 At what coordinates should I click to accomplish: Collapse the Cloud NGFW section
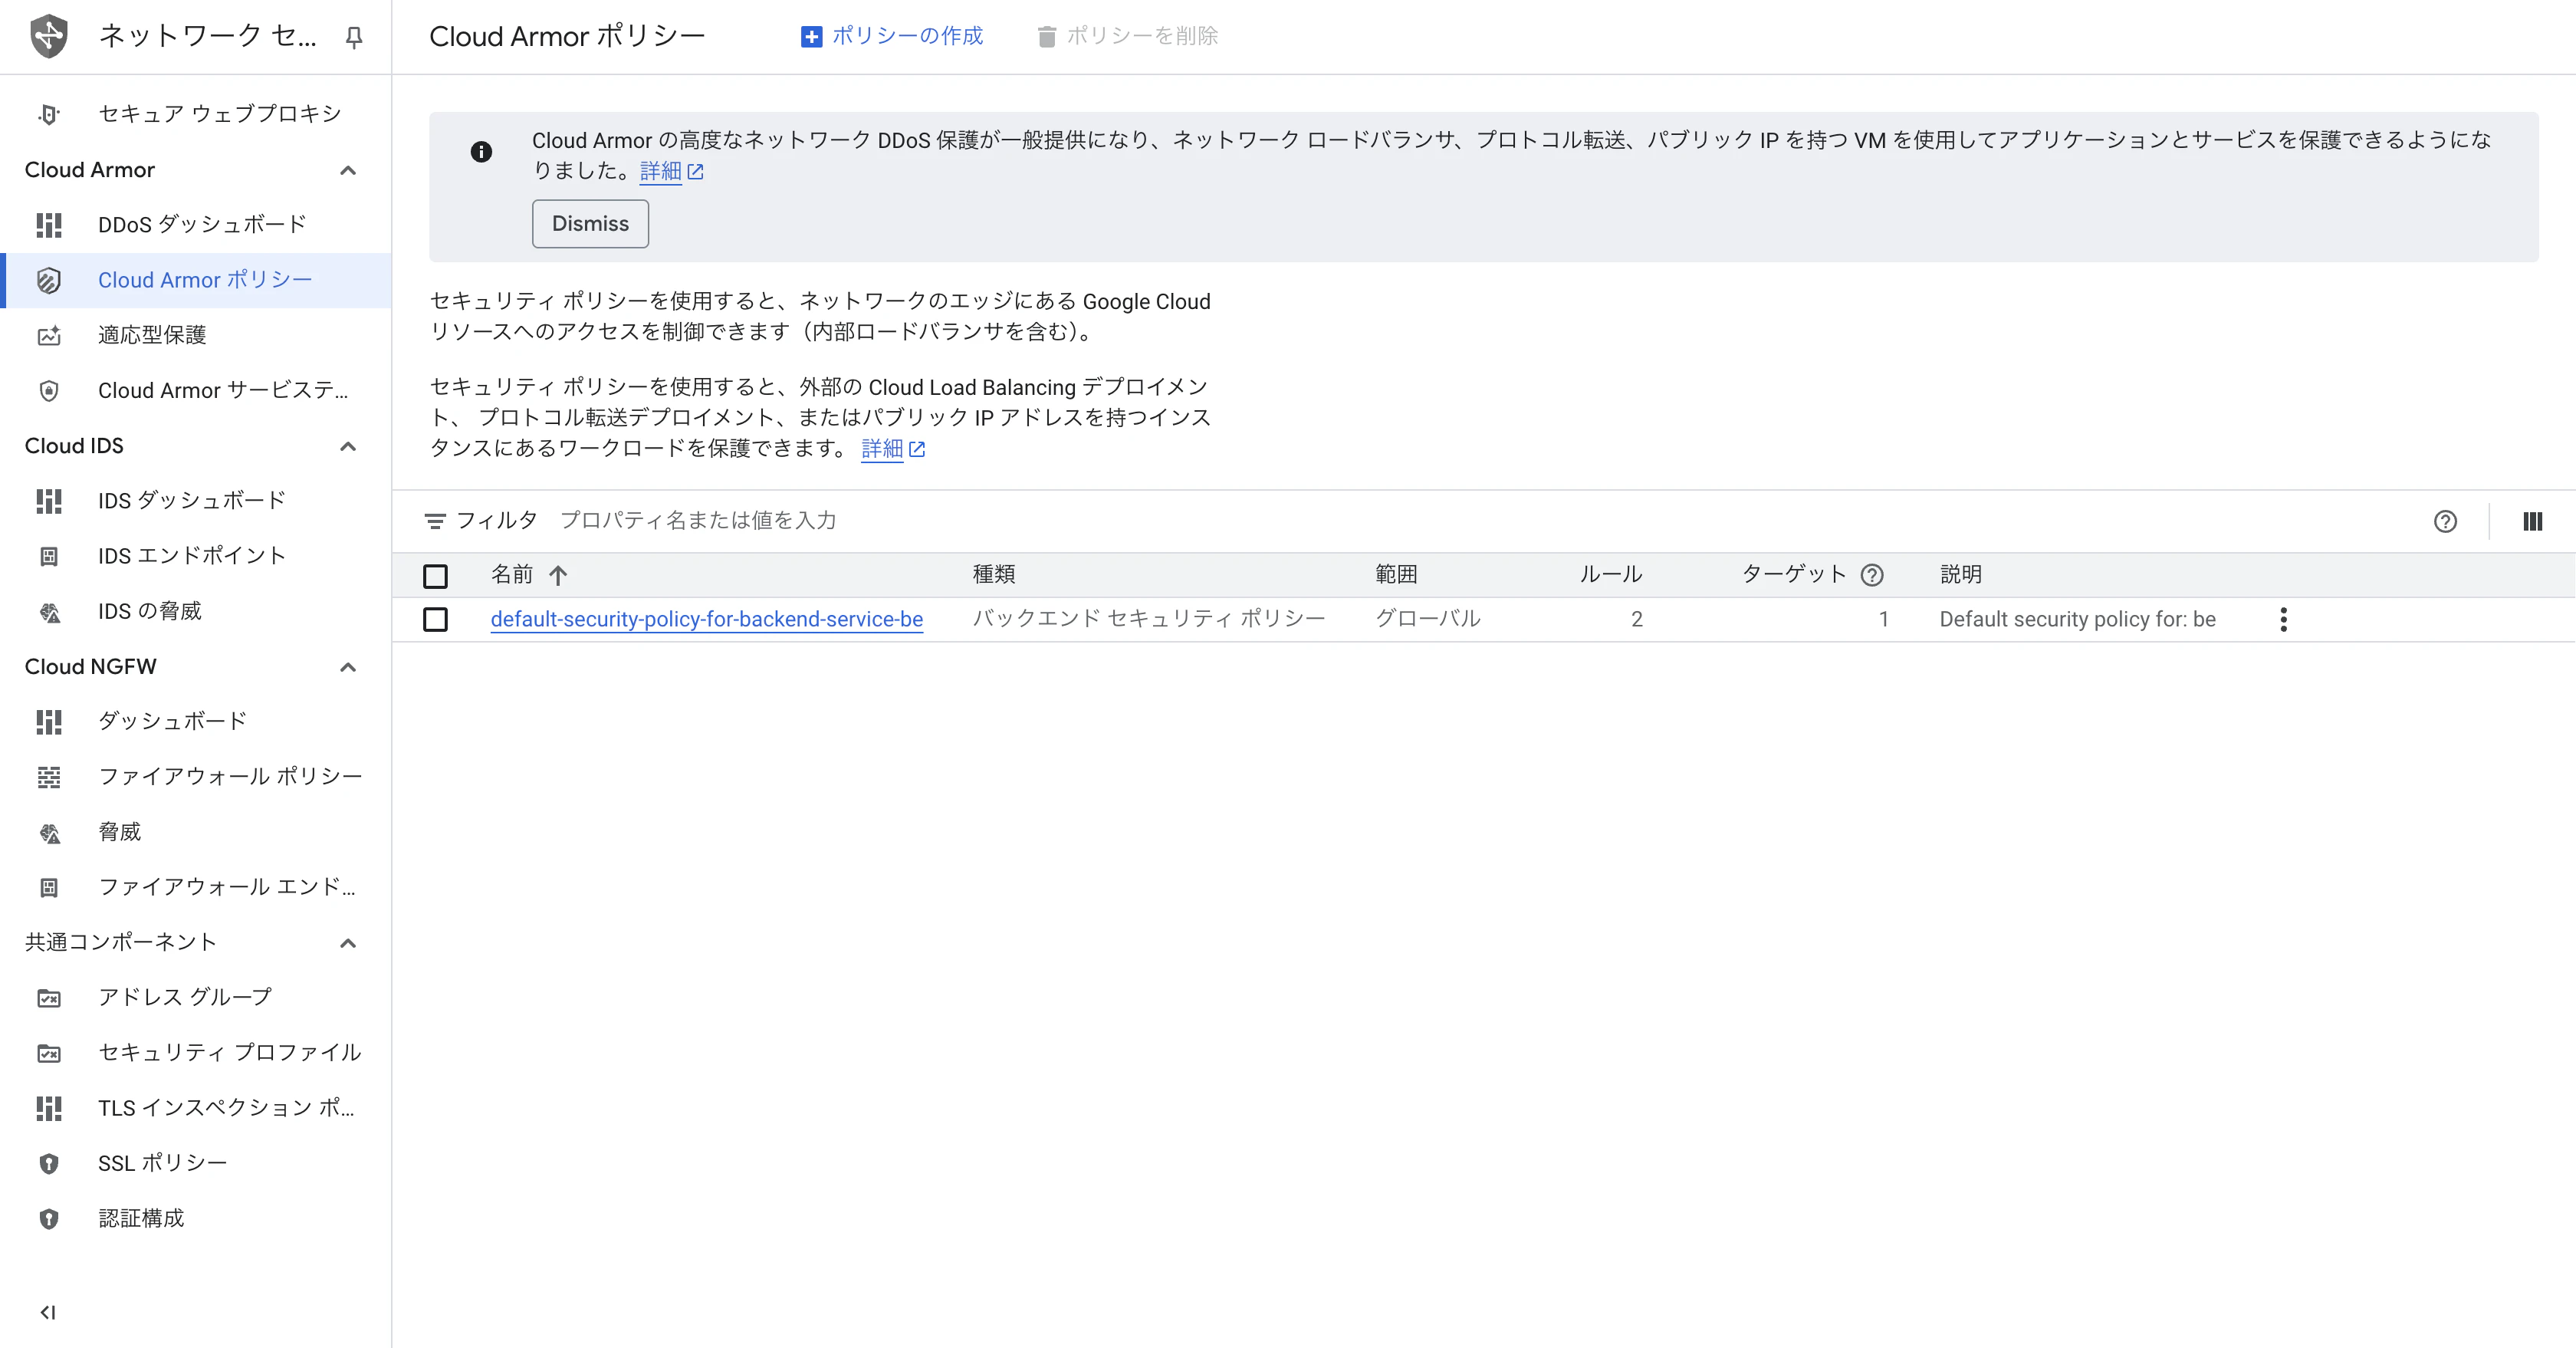pyautogui.click(x=348, y=667)
